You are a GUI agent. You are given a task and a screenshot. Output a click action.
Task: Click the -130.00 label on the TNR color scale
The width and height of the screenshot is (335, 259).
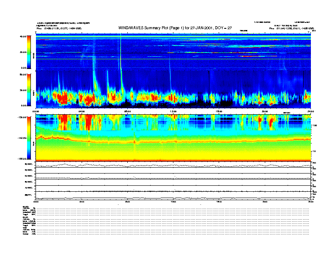tap(22, 117)
